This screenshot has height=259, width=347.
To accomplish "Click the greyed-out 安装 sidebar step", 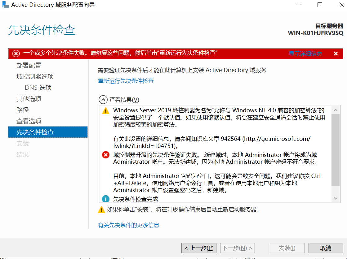I will click(23, 143).
